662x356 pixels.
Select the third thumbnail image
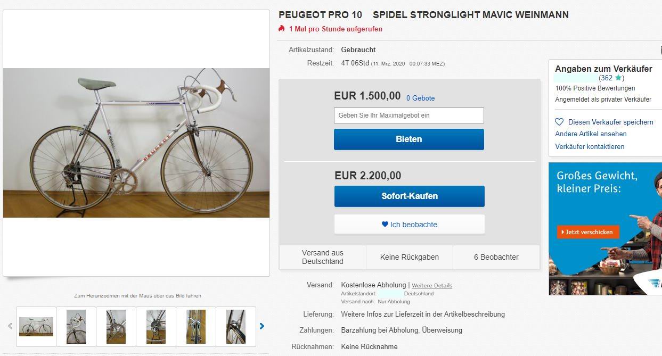[116, 326]
